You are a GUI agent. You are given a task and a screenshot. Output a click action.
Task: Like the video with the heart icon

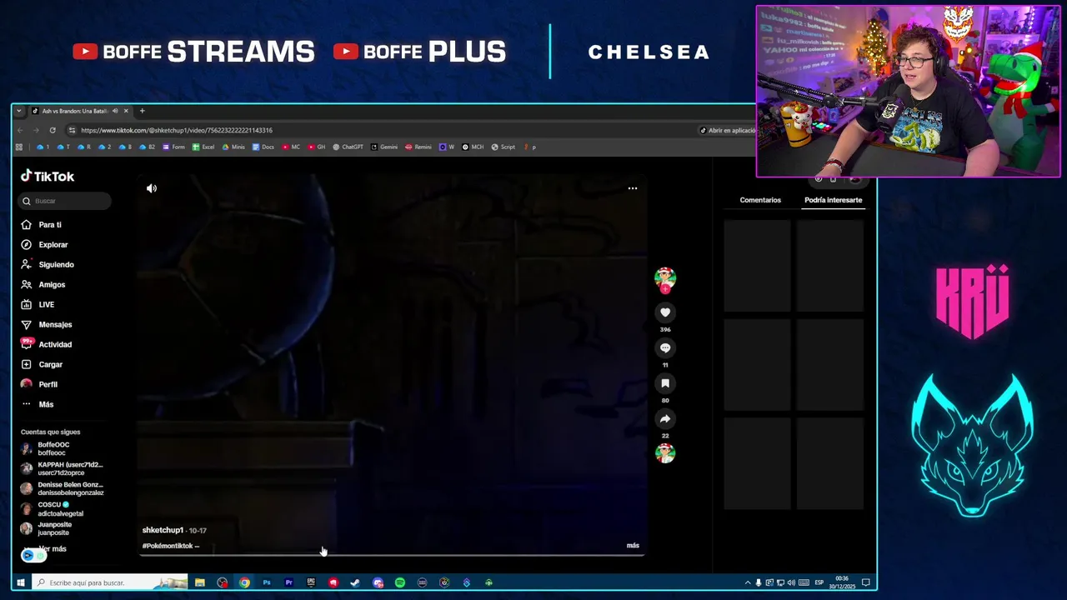[x=665, y=312]
